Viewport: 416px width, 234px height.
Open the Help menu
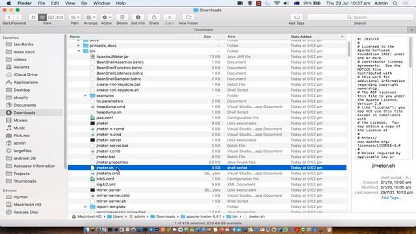(x=121, y=3)
